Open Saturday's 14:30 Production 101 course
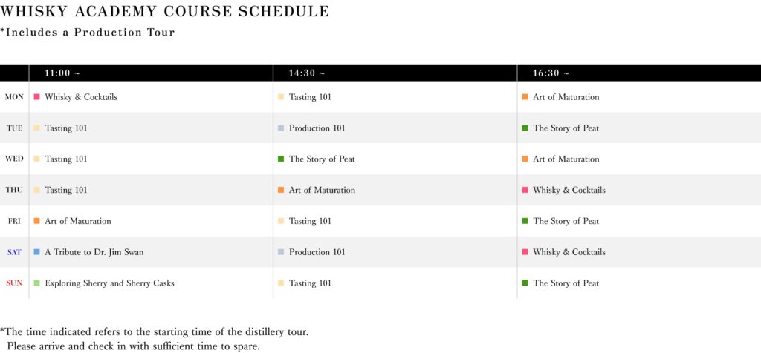 317,252
